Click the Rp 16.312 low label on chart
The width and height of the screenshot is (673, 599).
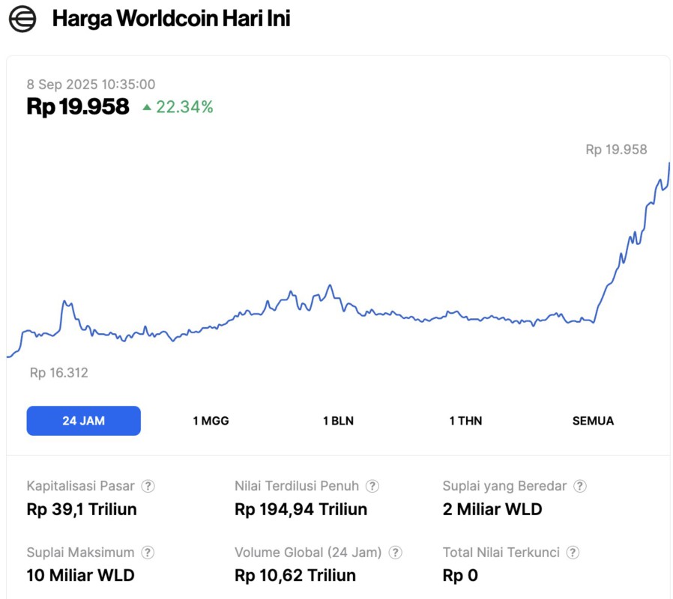pyautogui.click(x=58, y=372)
